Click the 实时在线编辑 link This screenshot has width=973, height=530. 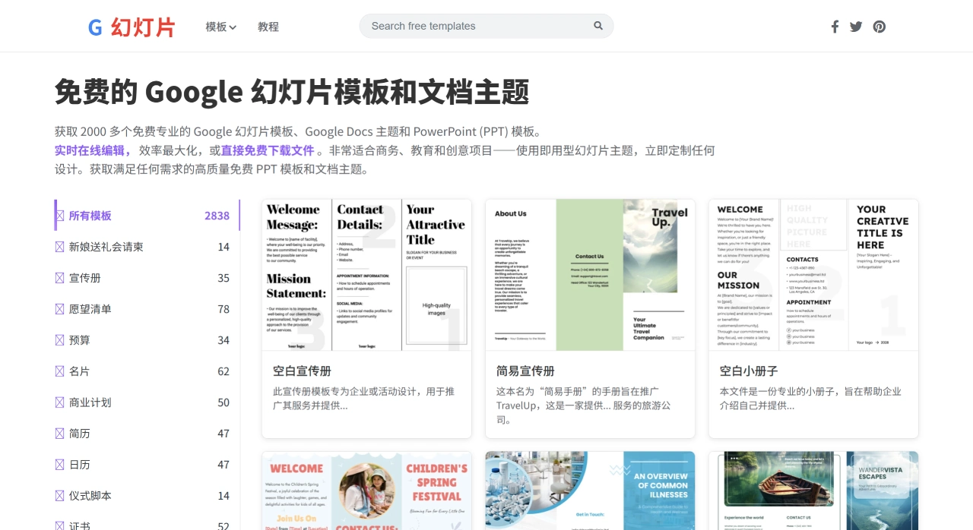click(93, 150)
